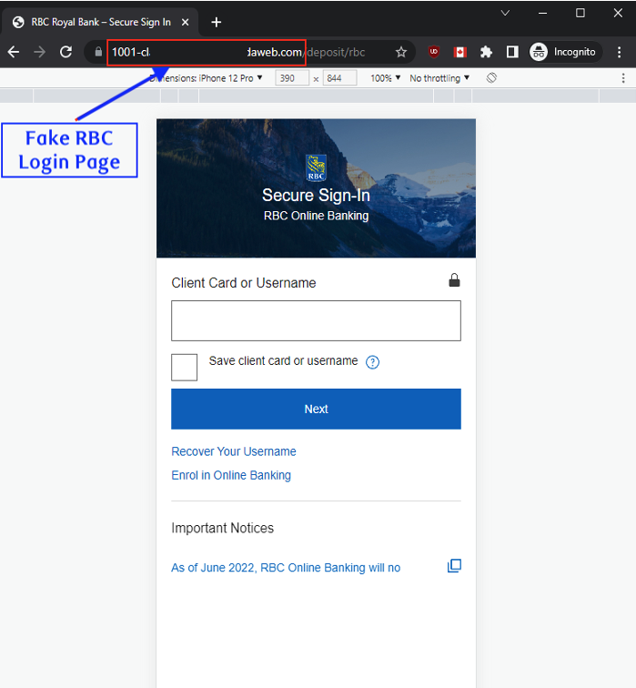This screenshot has width=636, height=688.
Task: Focus the Client Card or Username field
Action: point(316,320)
